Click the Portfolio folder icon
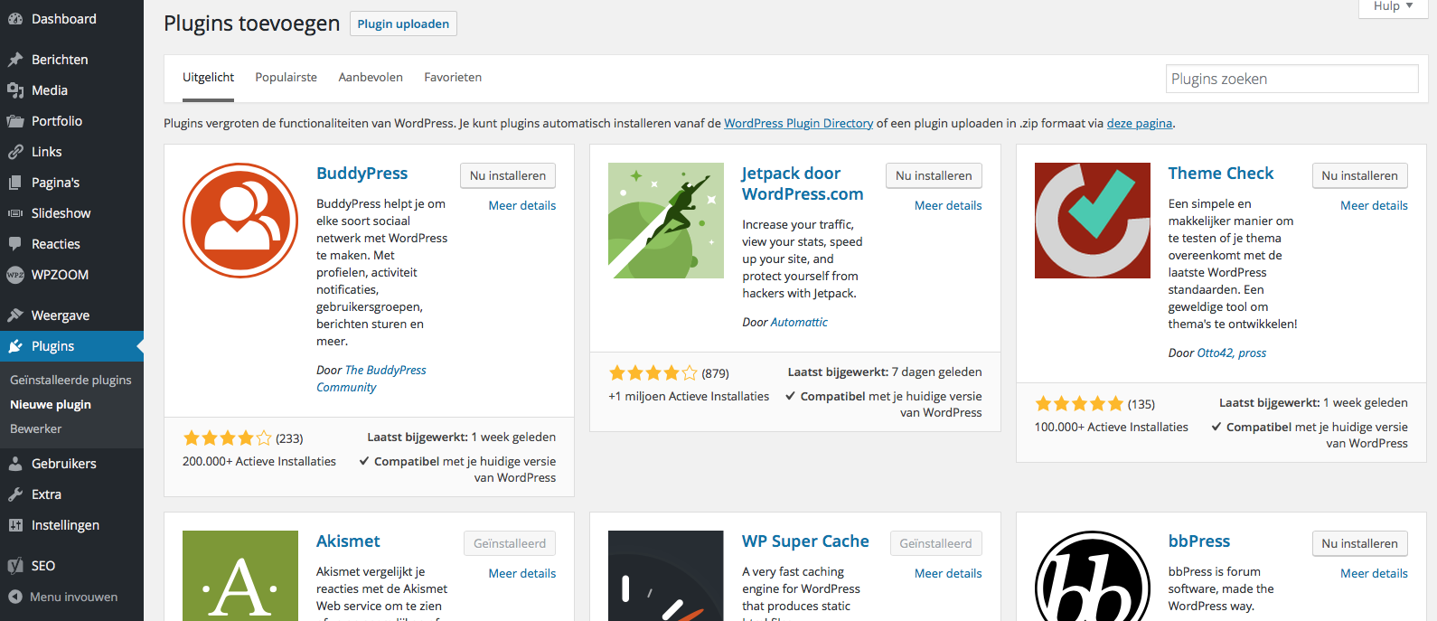Image resolution: width=1437 pixels, height=621 pixels. pos(15,121)
